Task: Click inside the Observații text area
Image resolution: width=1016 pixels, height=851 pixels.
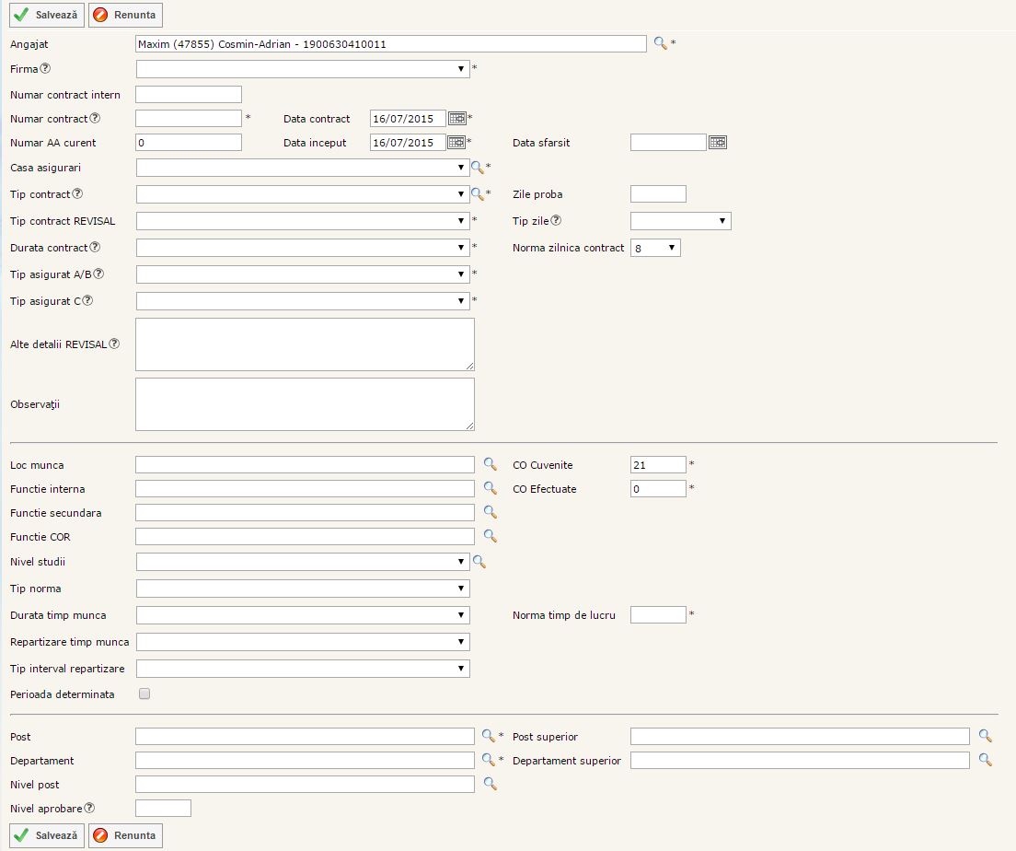Action: (305, 403)
